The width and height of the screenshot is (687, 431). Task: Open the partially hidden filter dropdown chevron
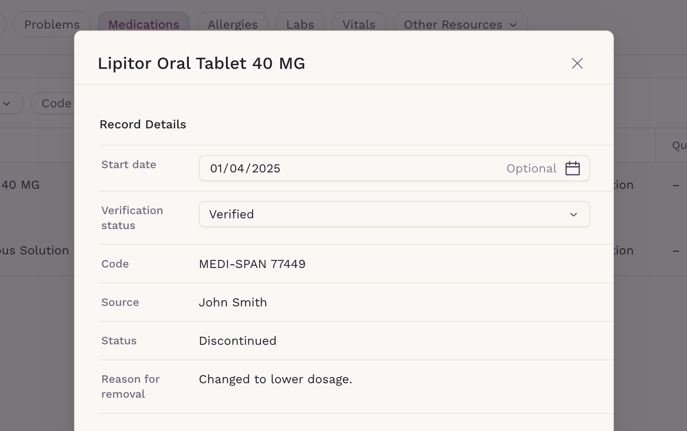coord(7,104)
